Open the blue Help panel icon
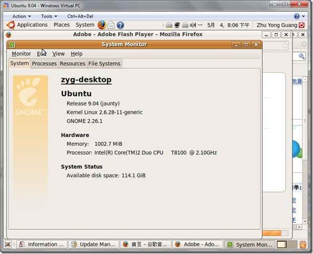The width and height of the screenshot is (313, 254). pos(120,25)
